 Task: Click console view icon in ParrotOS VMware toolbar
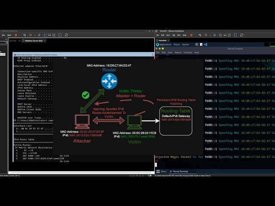(x=225, y=35)
